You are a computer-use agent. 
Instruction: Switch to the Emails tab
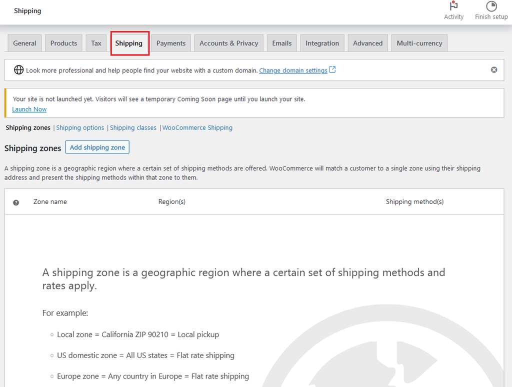281,43
